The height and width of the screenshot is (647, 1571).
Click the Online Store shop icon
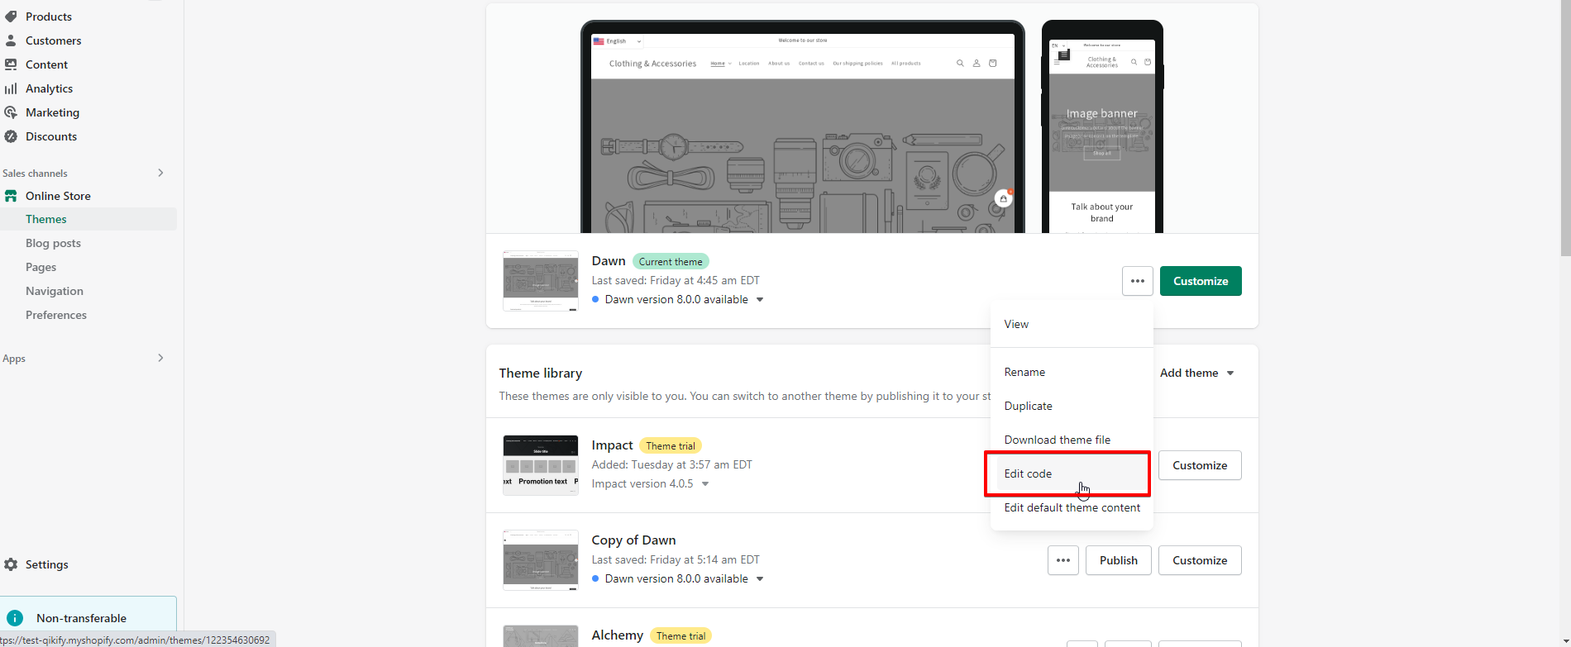pyautogui.click(x=11, y=196)
